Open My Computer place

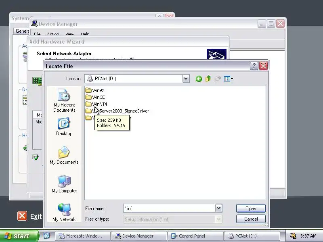pyautogui.click(x=64, y=184)
